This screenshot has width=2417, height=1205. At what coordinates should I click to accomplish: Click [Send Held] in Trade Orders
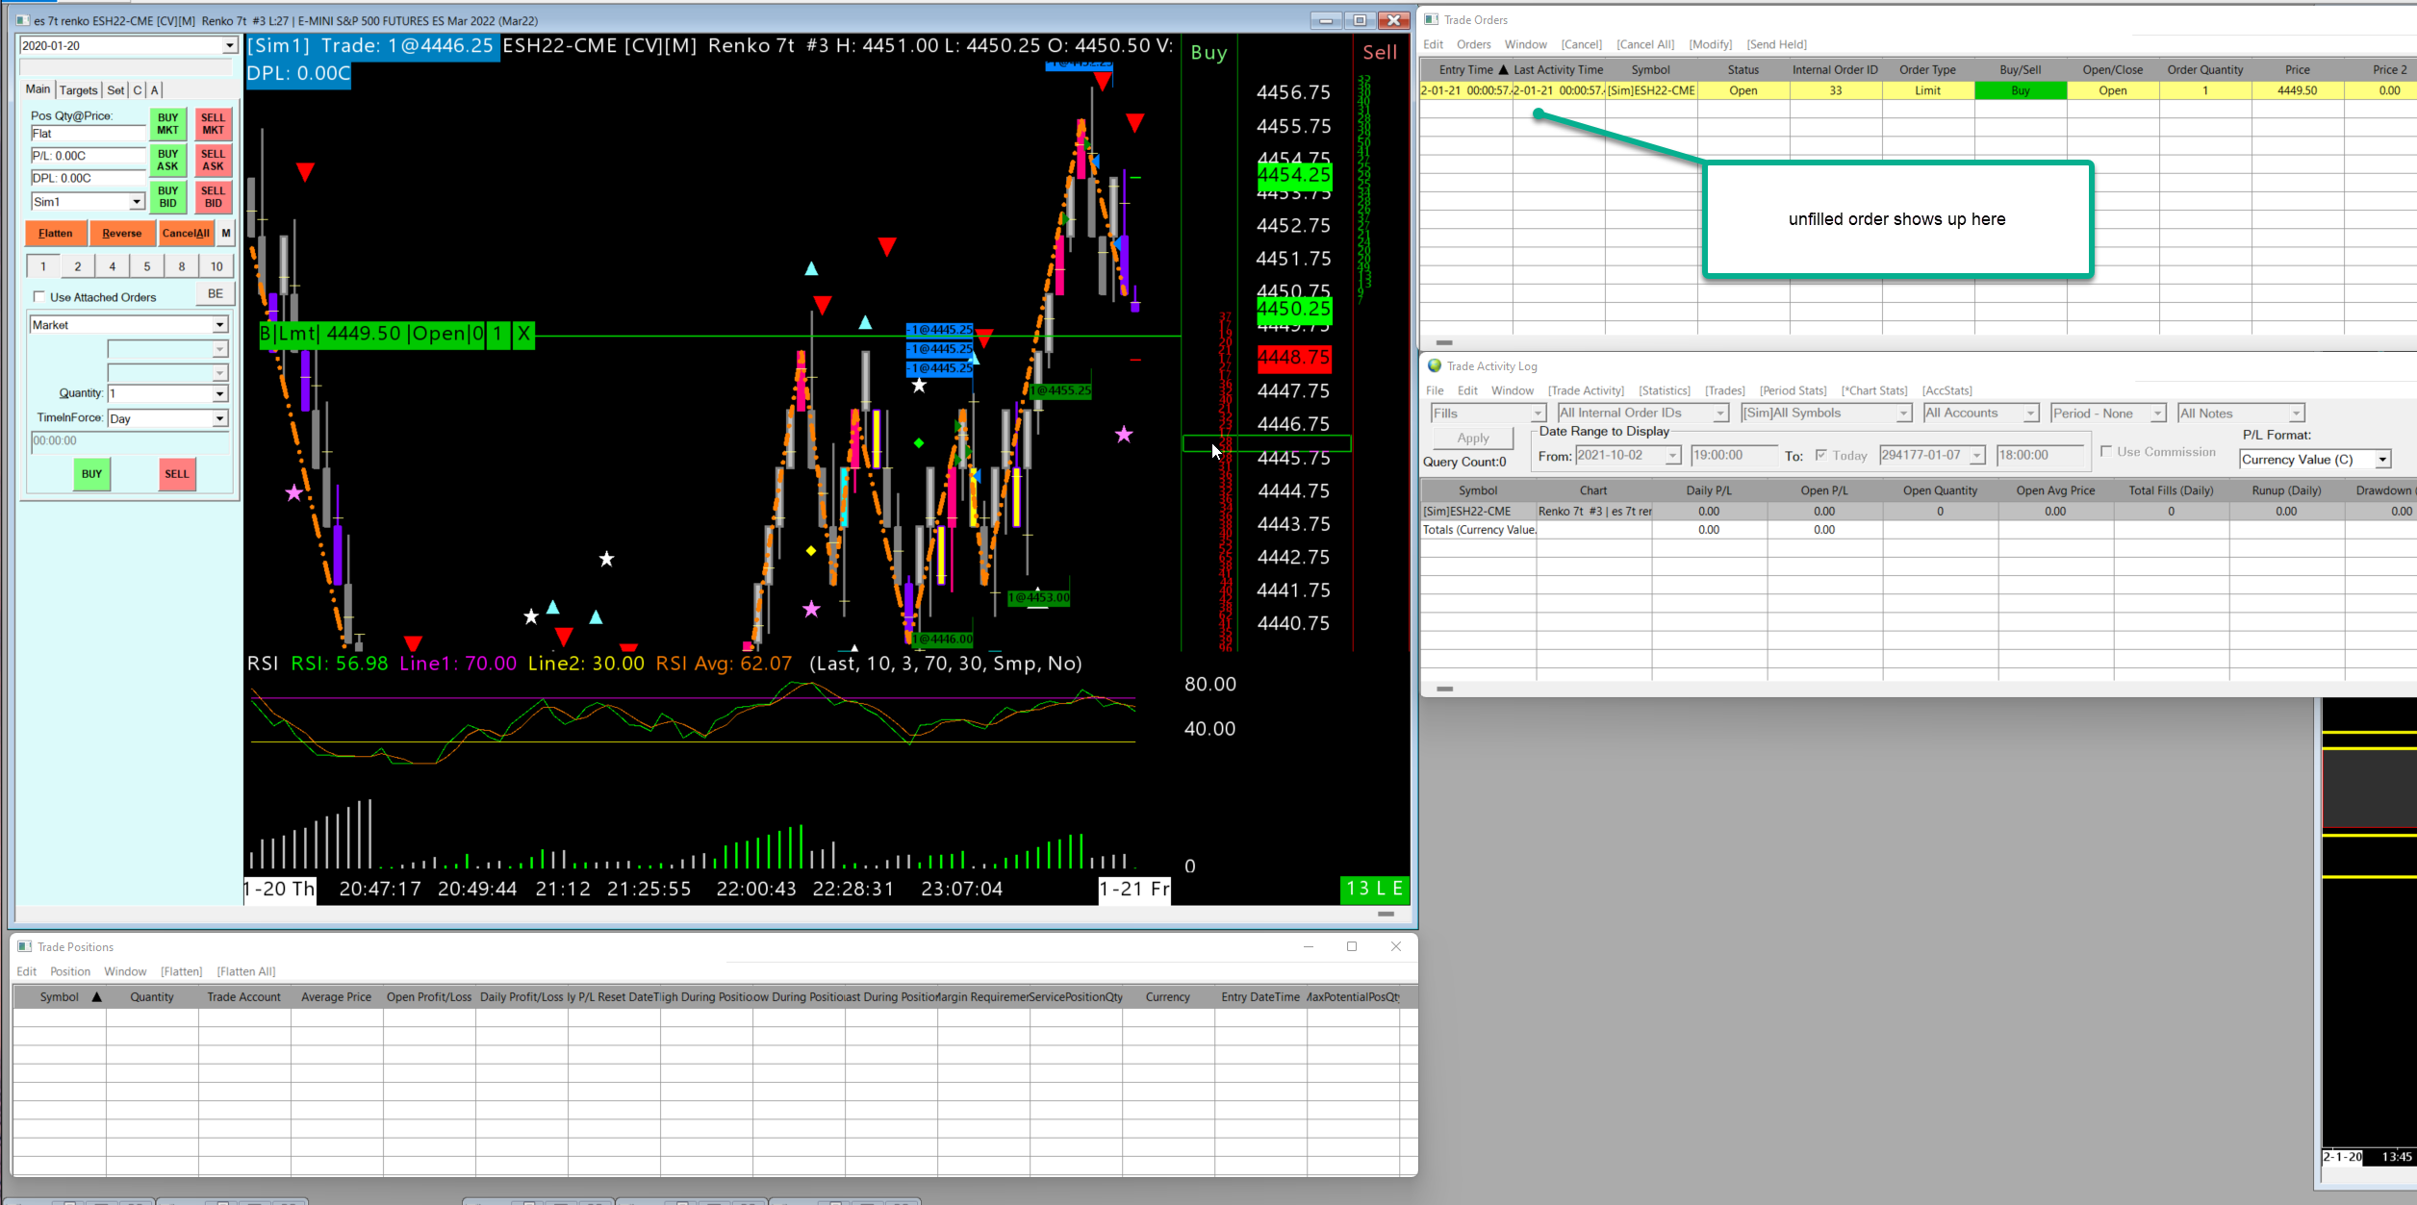pos(1776,44)
